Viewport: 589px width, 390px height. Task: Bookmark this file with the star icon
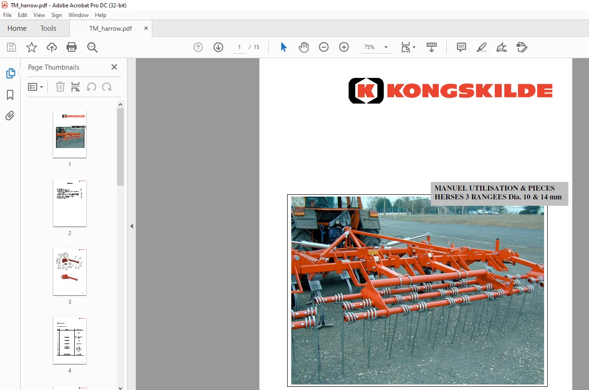click(x=32, y=47)
